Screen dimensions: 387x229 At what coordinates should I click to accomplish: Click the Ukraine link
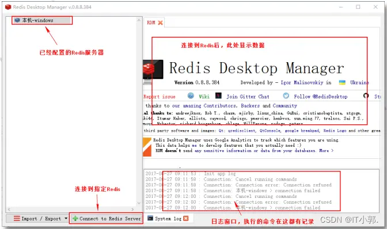pyautogui.click(x=359, y=83)
